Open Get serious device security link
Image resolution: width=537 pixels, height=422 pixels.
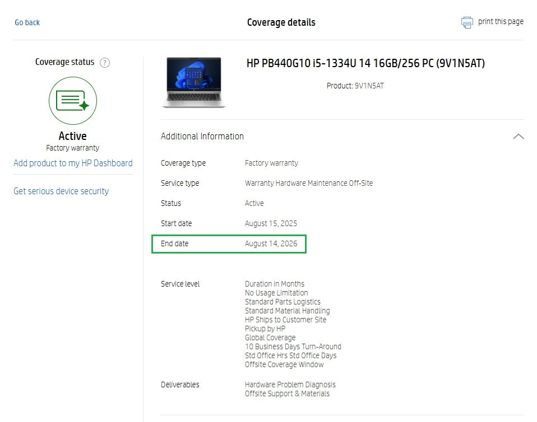coord(61,191)
